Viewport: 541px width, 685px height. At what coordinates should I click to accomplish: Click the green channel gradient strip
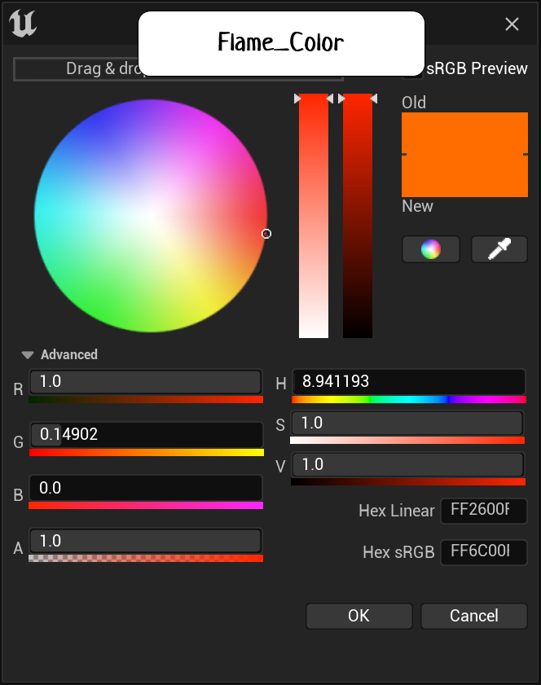click(147, 453)
